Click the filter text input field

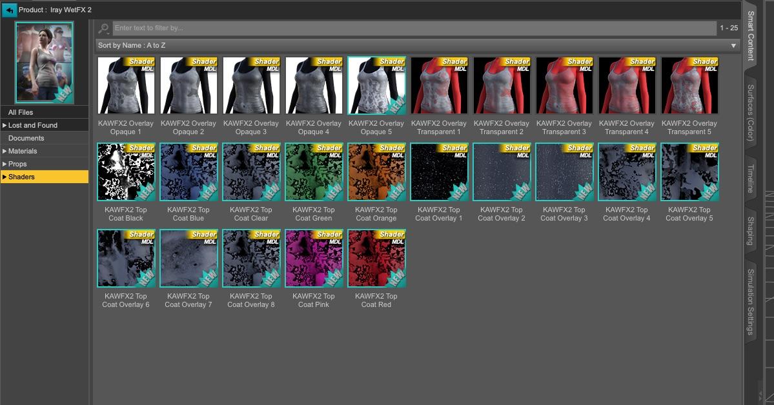tap(414, 28)
